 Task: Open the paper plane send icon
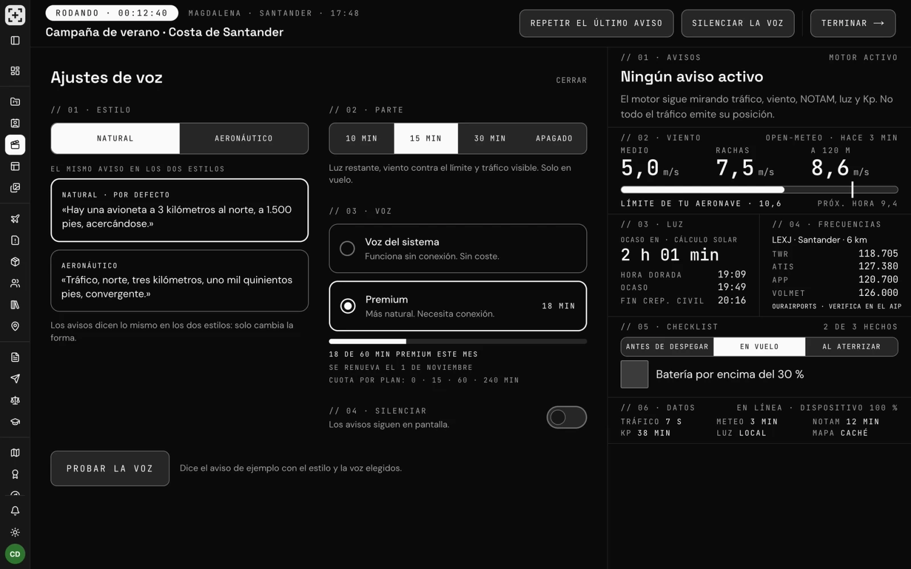pos(15,379)
